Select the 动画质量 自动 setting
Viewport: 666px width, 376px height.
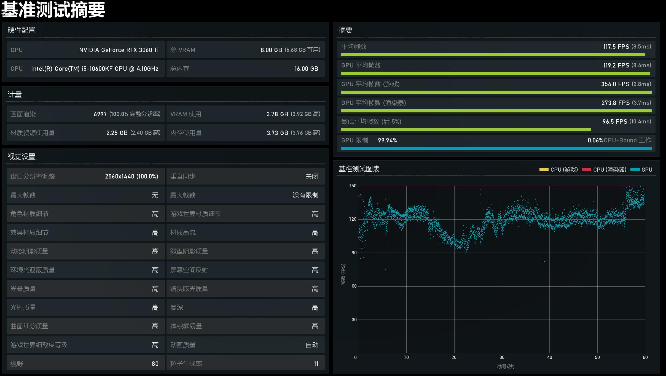(x=245, y=345)
